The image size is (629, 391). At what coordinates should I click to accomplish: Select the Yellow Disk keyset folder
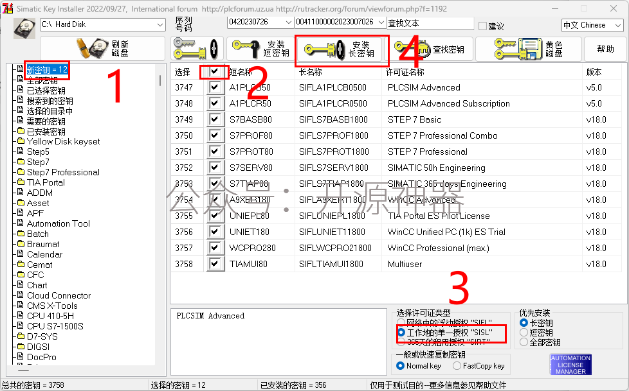[x=63, y=141]
